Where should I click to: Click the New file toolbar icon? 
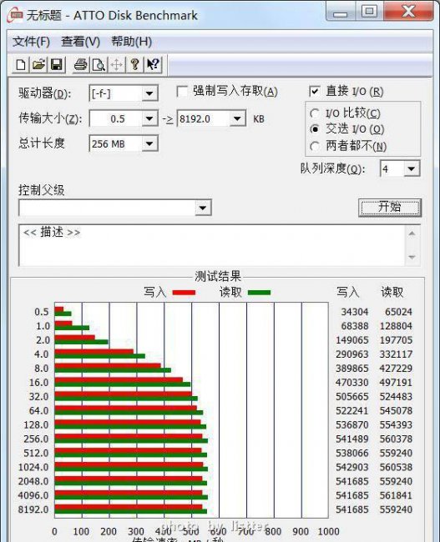pos(21,65)
